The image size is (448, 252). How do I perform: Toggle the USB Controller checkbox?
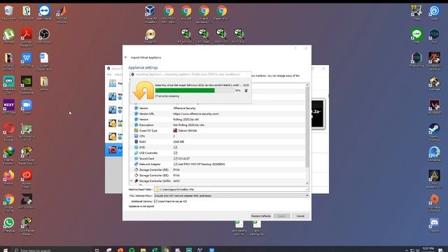(175, 153)
